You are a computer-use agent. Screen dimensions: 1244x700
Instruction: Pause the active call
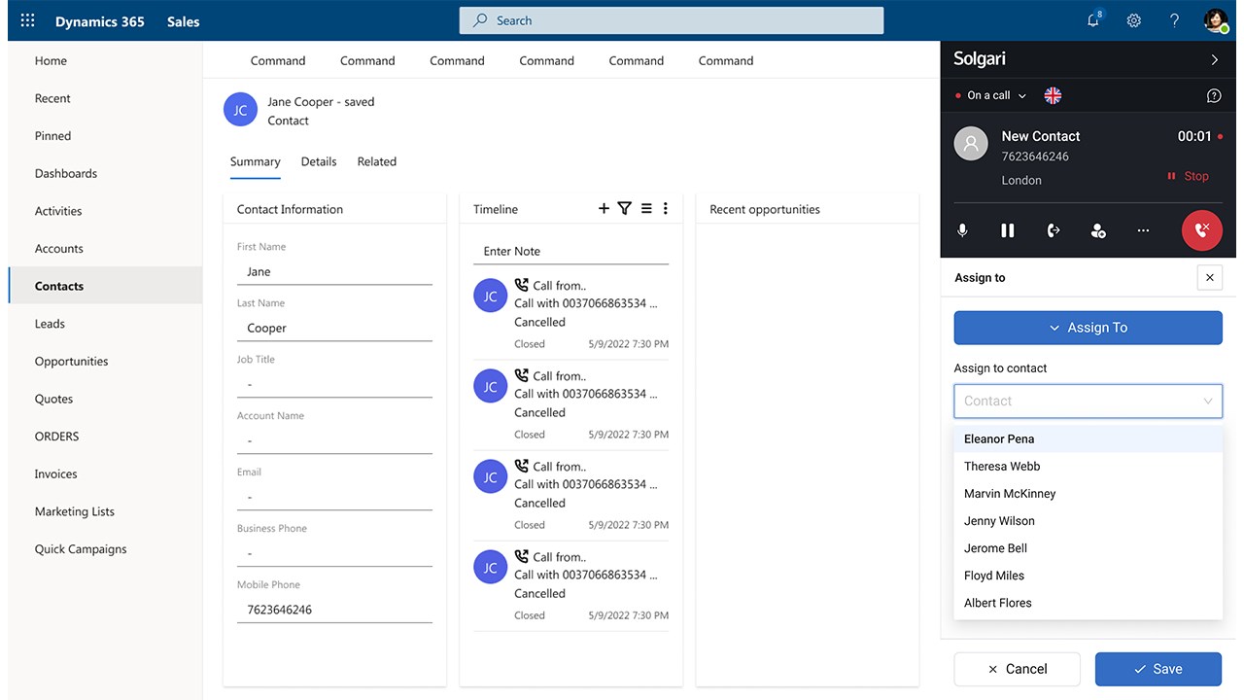1008,230
